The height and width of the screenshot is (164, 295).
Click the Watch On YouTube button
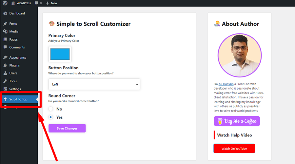click(234, 149)
